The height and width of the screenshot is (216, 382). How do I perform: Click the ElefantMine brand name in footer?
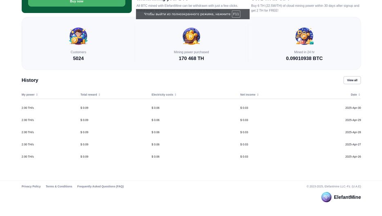coord(347,197)
